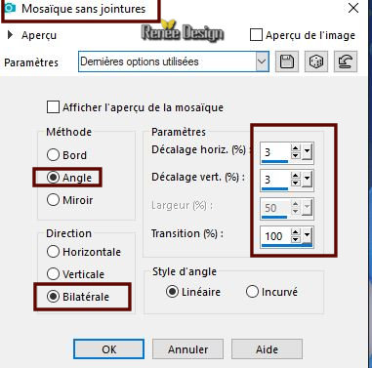Select the Miroir method option

(x=69, y=200)
